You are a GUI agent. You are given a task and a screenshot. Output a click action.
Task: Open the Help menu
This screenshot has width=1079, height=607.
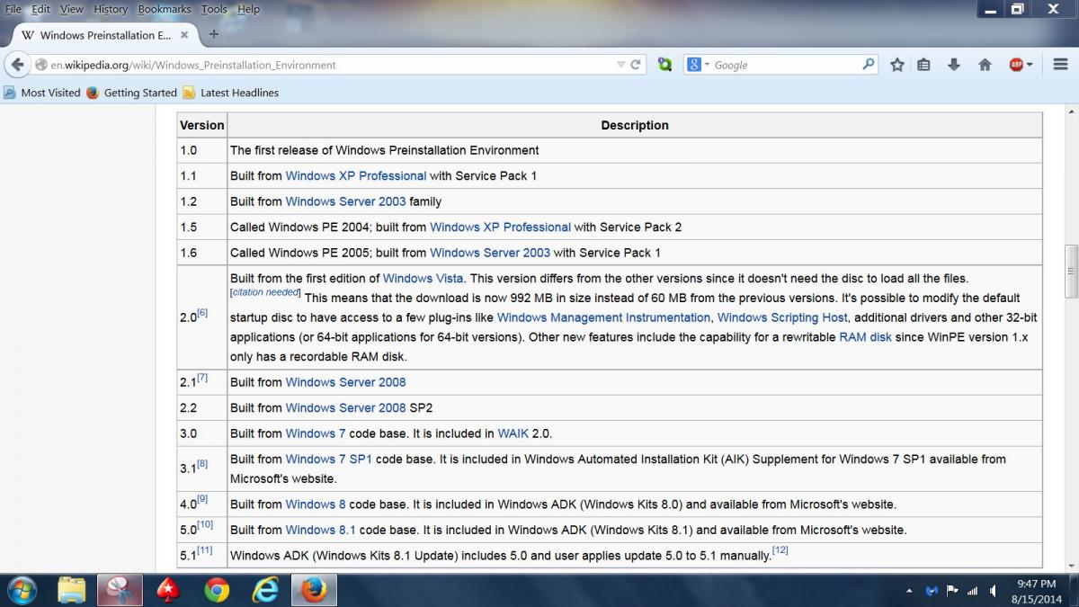point(248,9)
